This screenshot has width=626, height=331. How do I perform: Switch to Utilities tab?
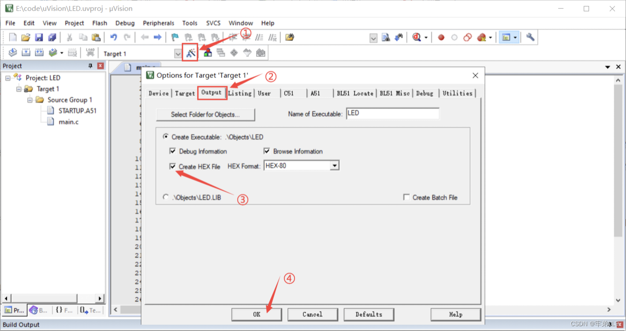[x=458, y=93]
